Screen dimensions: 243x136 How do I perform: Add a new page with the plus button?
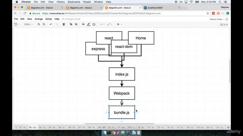228,127
